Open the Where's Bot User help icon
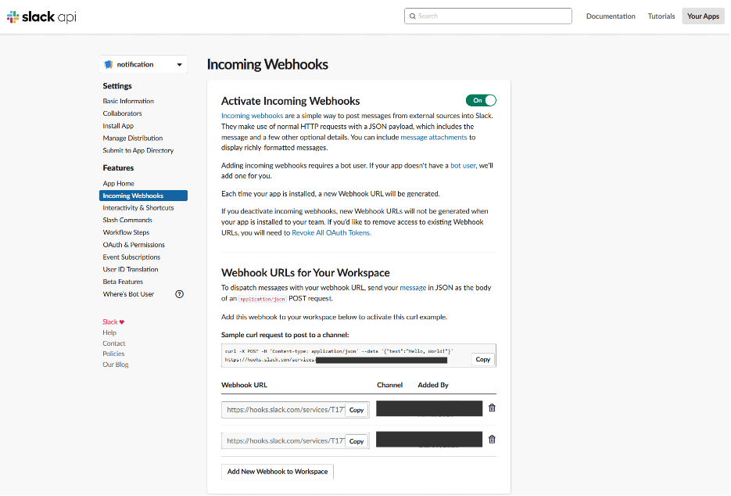This screenshot has width=731, height=496. 180,294
